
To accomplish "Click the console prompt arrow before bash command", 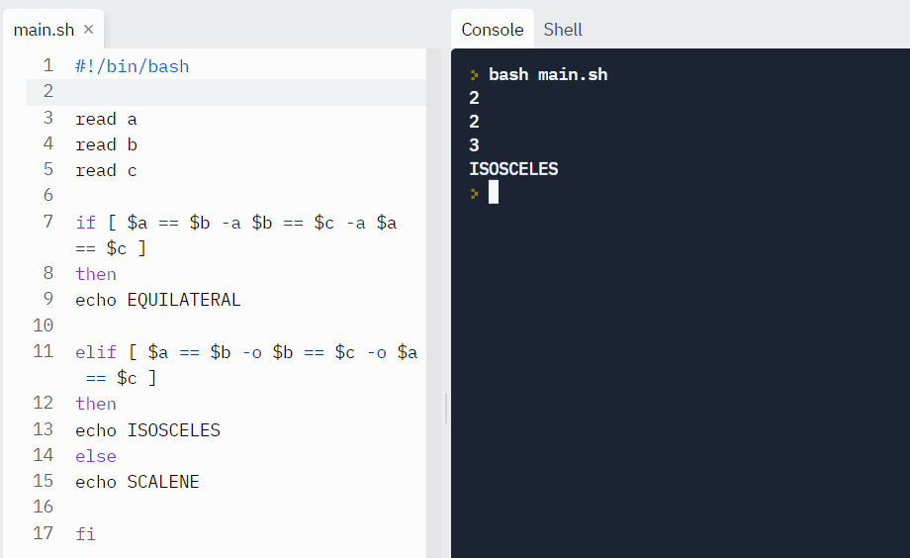I will click(475, 75).
